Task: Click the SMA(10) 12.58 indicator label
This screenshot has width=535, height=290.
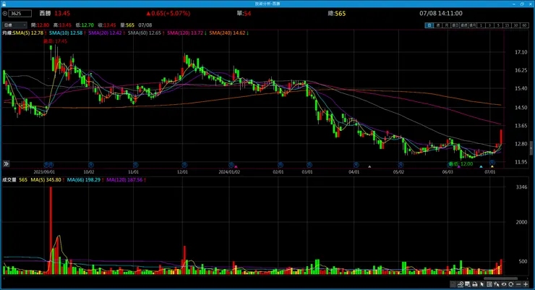Action: pyautogui.click(x=67, y=33)
